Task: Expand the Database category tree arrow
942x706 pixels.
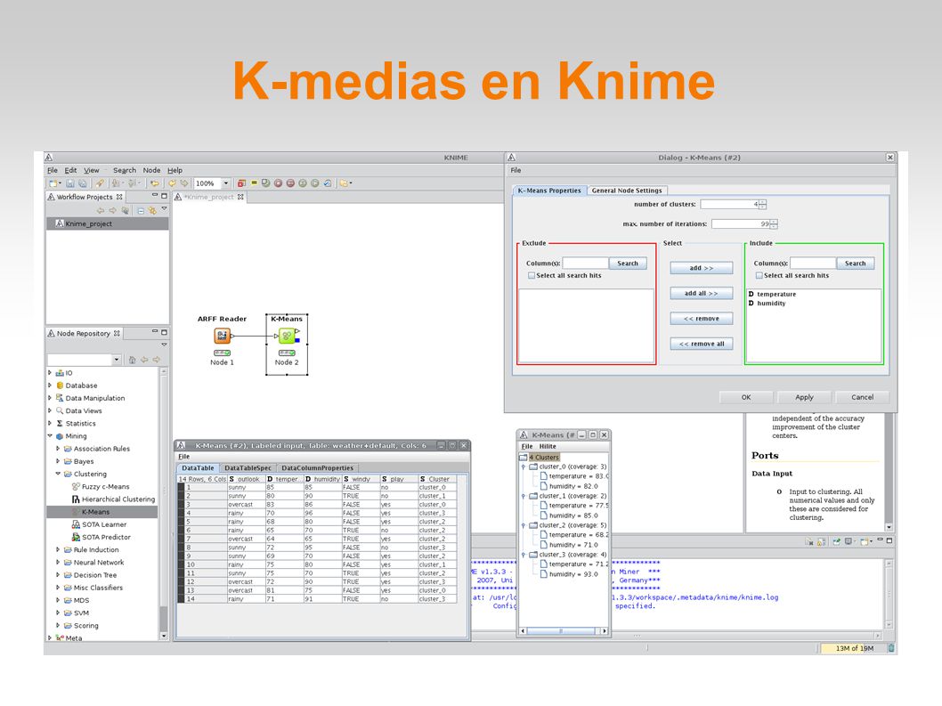Action: pos(50,385)
